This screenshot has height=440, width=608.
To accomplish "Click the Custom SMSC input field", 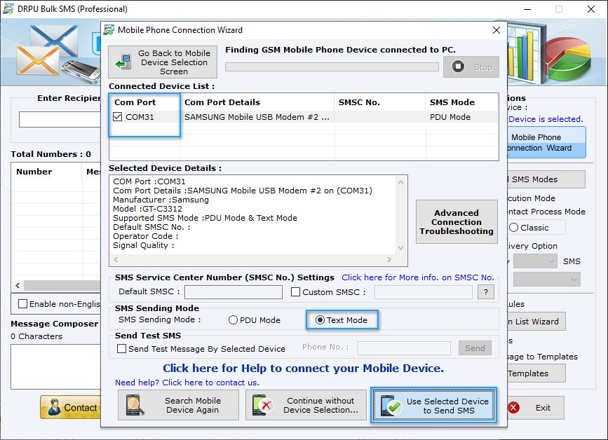I will pos(424,291).
